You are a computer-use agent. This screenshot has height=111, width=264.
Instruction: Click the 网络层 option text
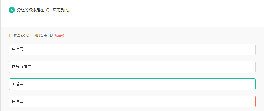tap(18, 84)
